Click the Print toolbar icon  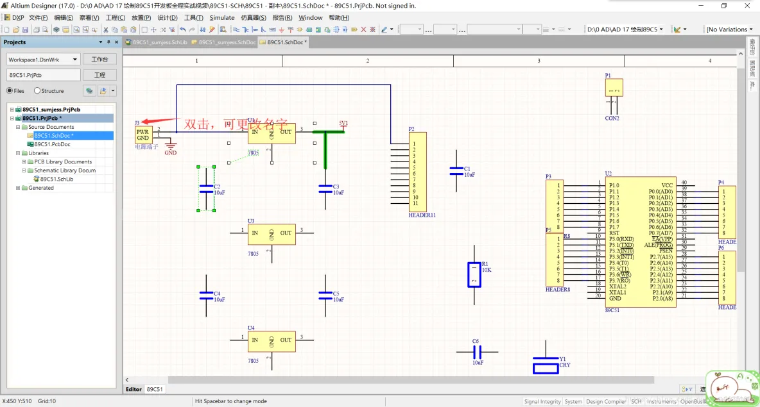point(37,29)
